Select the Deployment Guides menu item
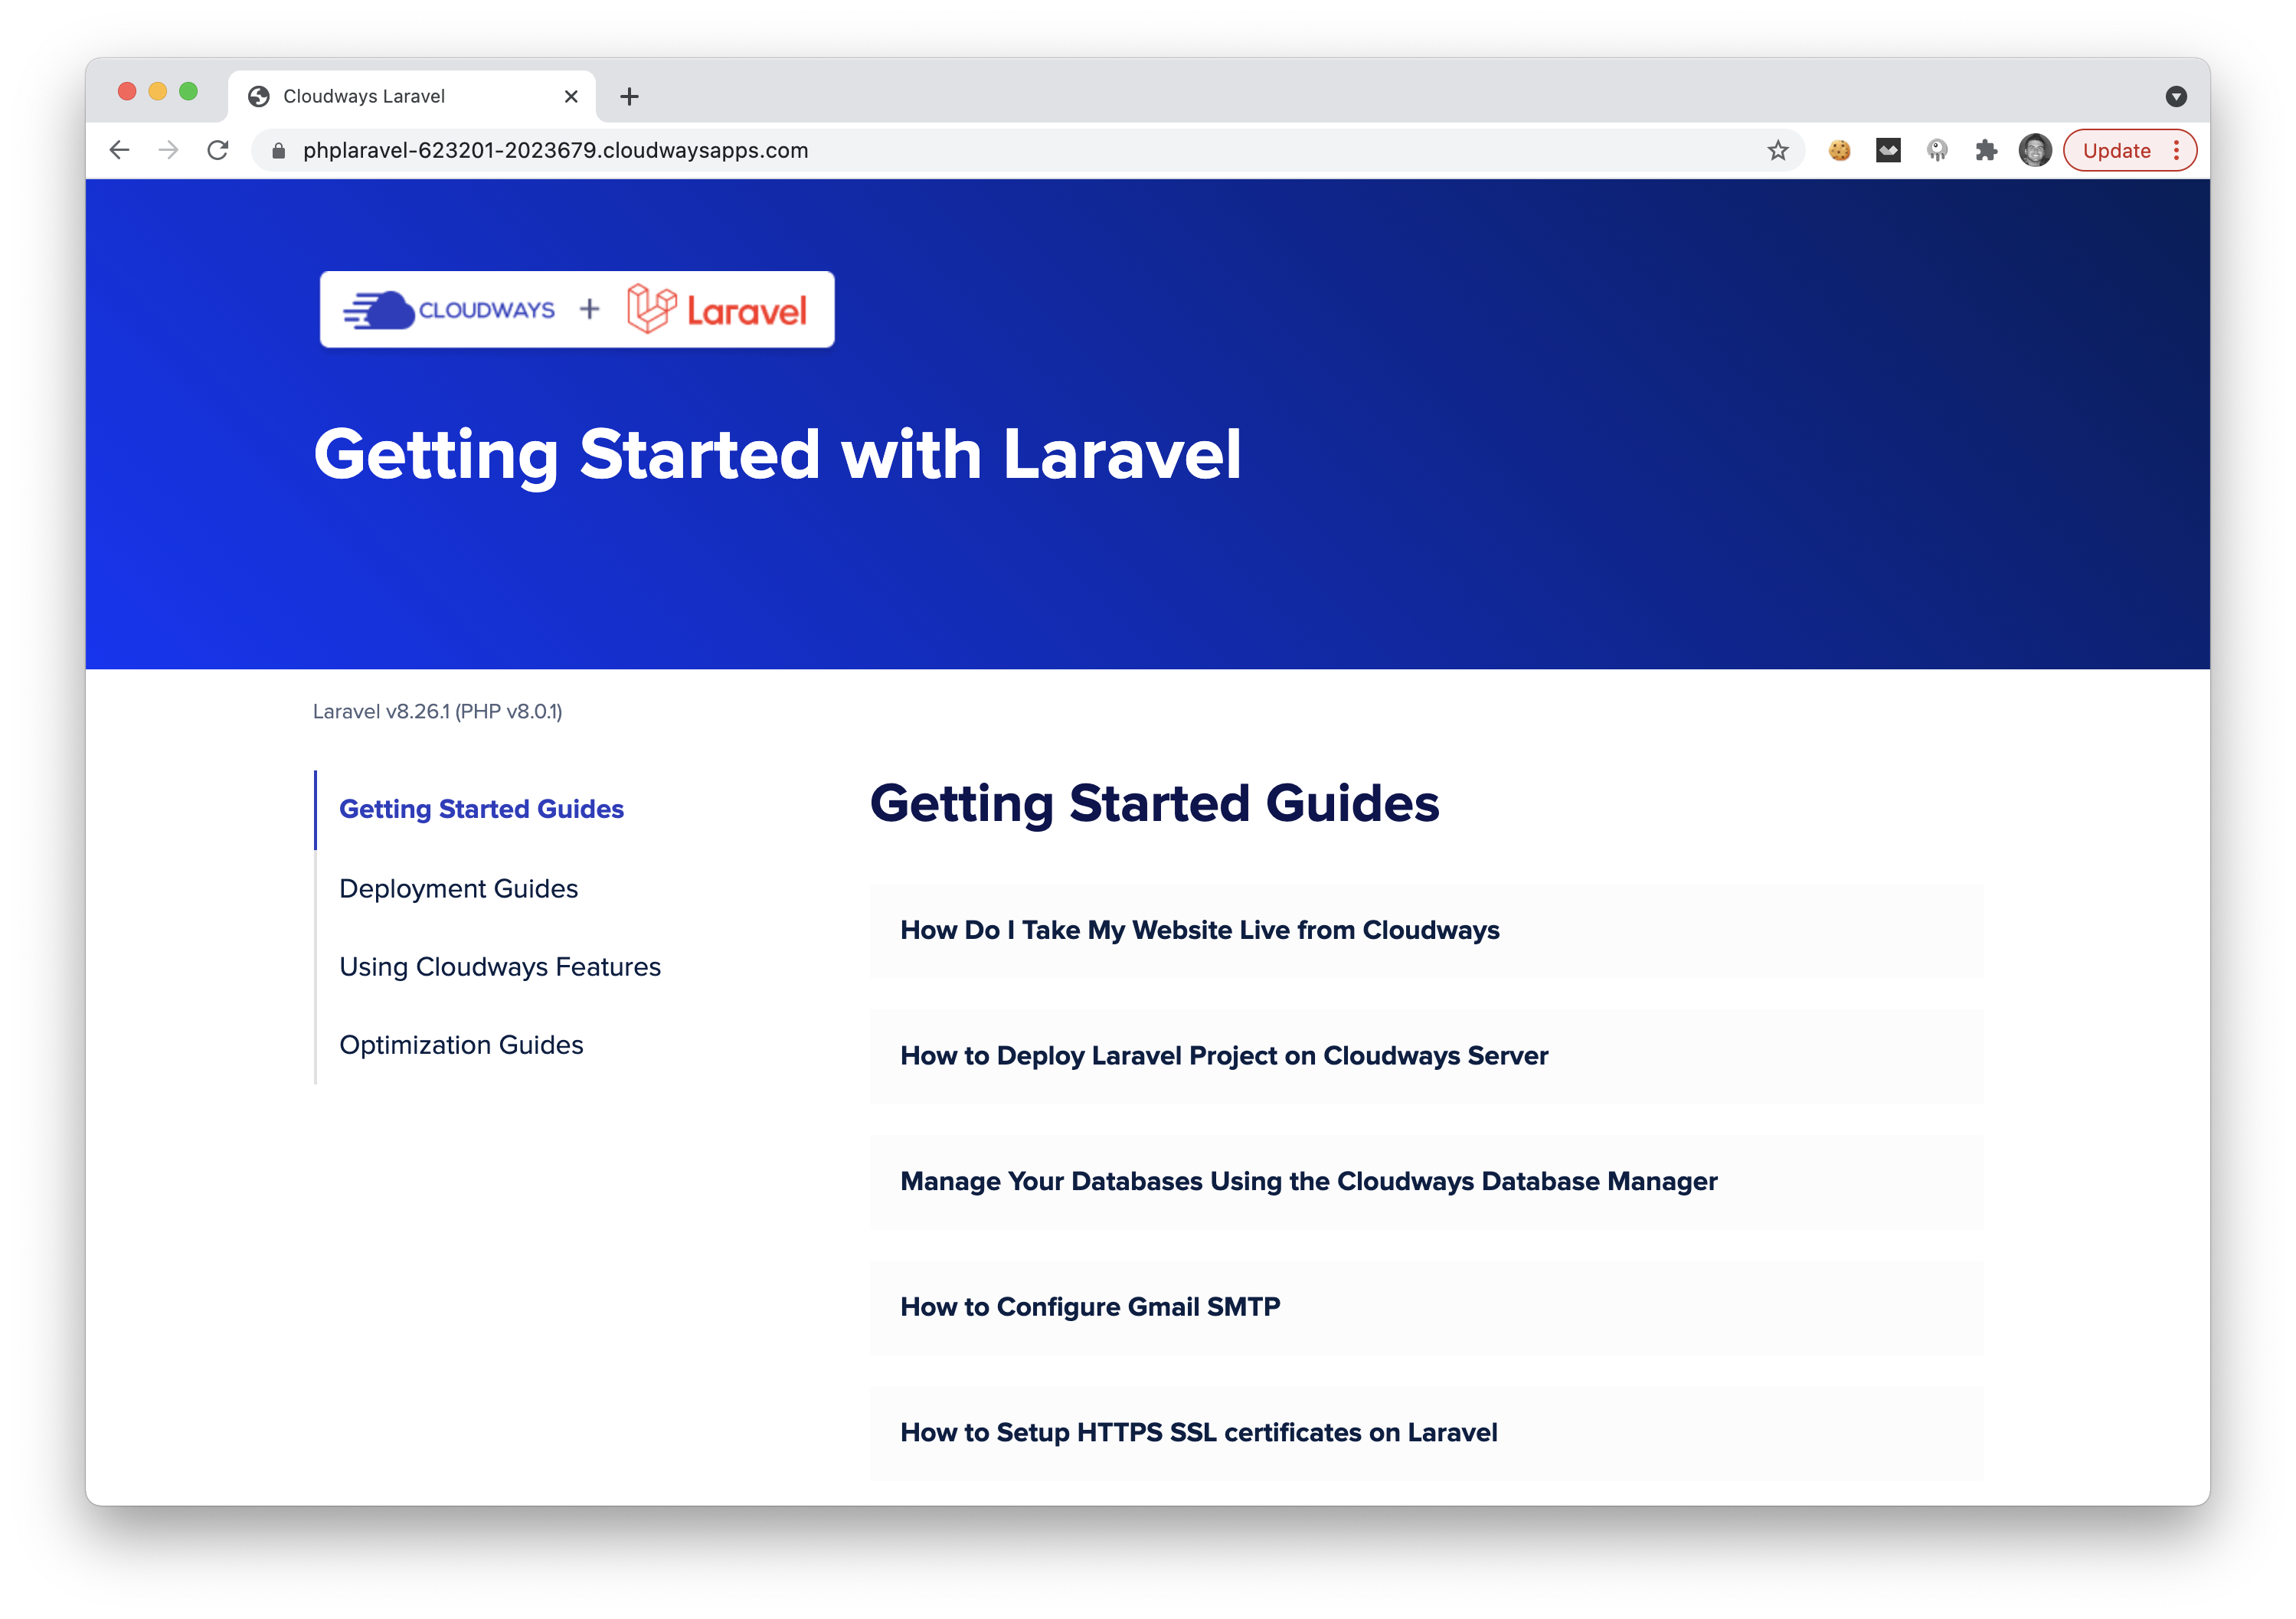 coord(459,887)
